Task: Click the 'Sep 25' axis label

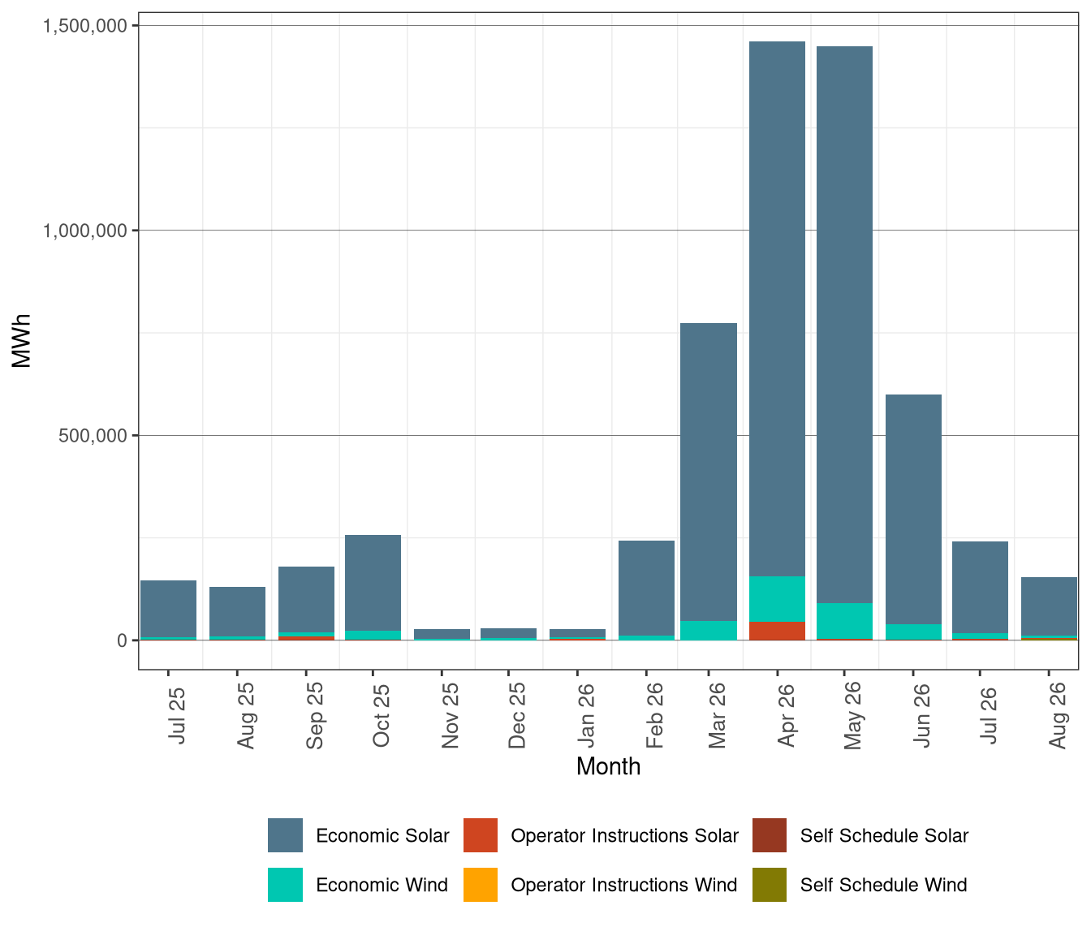Action: [315, 714]
